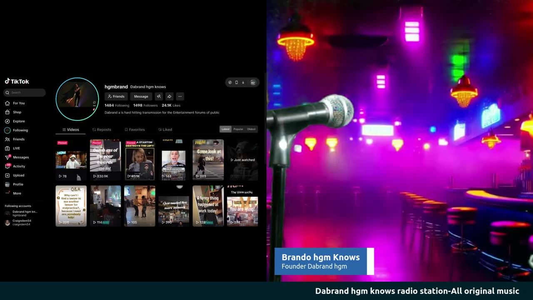
Task: Open pinned video with 78 views
Action: [71, 160]
